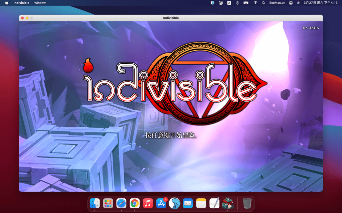Open the Music app in the Dock
Viewport: 342px width, 213px height.
[x=148, y=203]
